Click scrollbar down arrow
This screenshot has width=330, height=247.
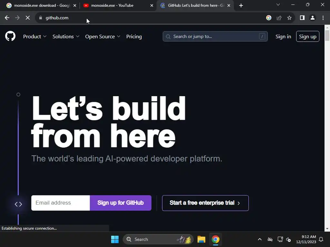click(x=327, y=229)
